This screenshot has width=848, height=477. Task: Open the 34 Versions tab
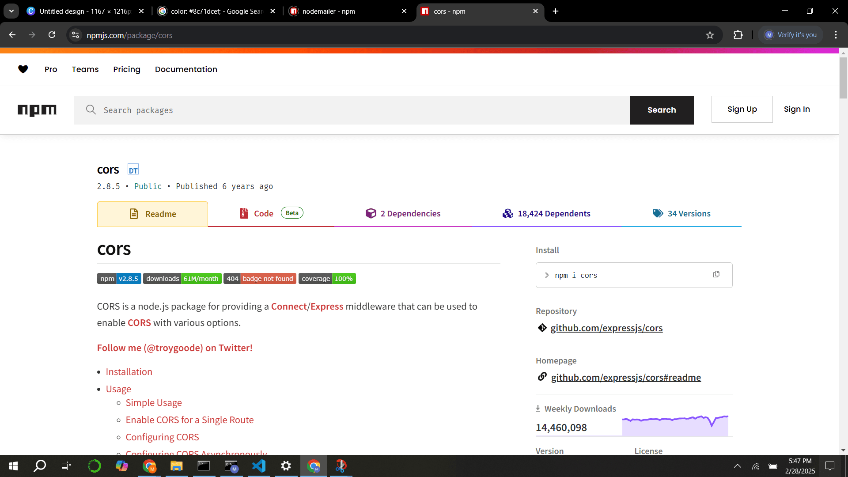[681, 213]
